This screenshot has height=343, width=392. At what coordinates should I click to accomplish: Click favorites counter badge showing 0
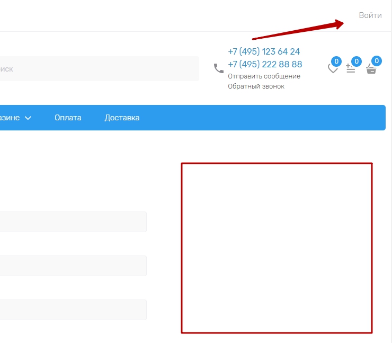coord(336,61)
